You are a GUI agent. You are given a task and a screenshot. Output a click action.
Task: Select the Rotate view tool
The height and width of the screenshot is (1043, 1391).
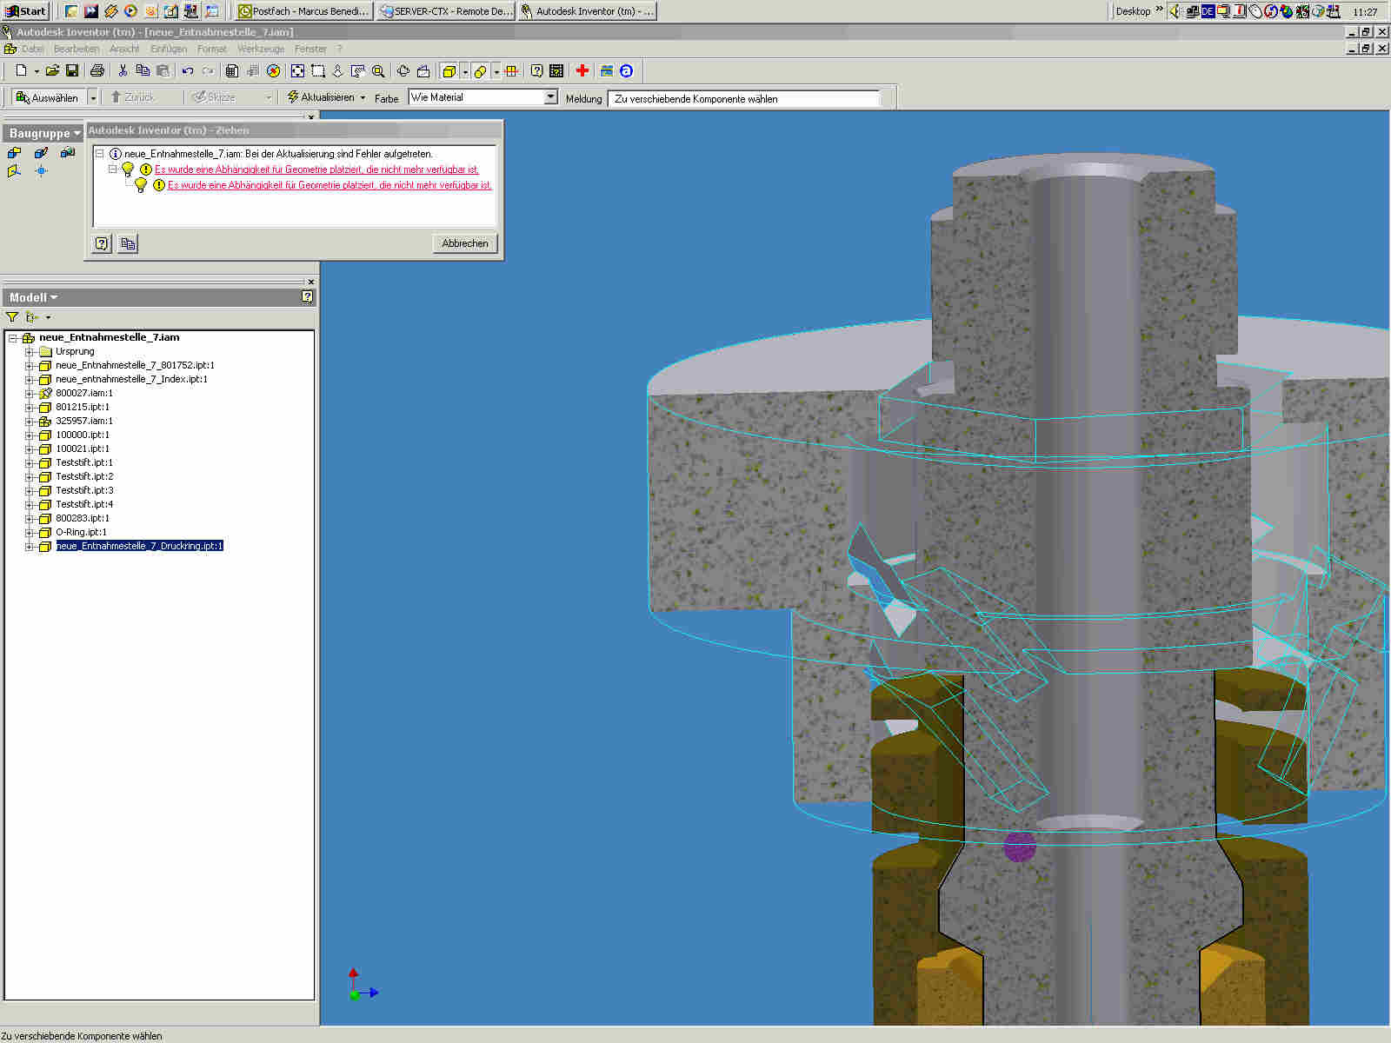403,71
